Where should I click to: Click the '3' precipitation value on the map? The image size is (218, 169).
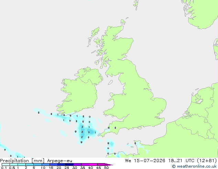click(x=89, y=132)
